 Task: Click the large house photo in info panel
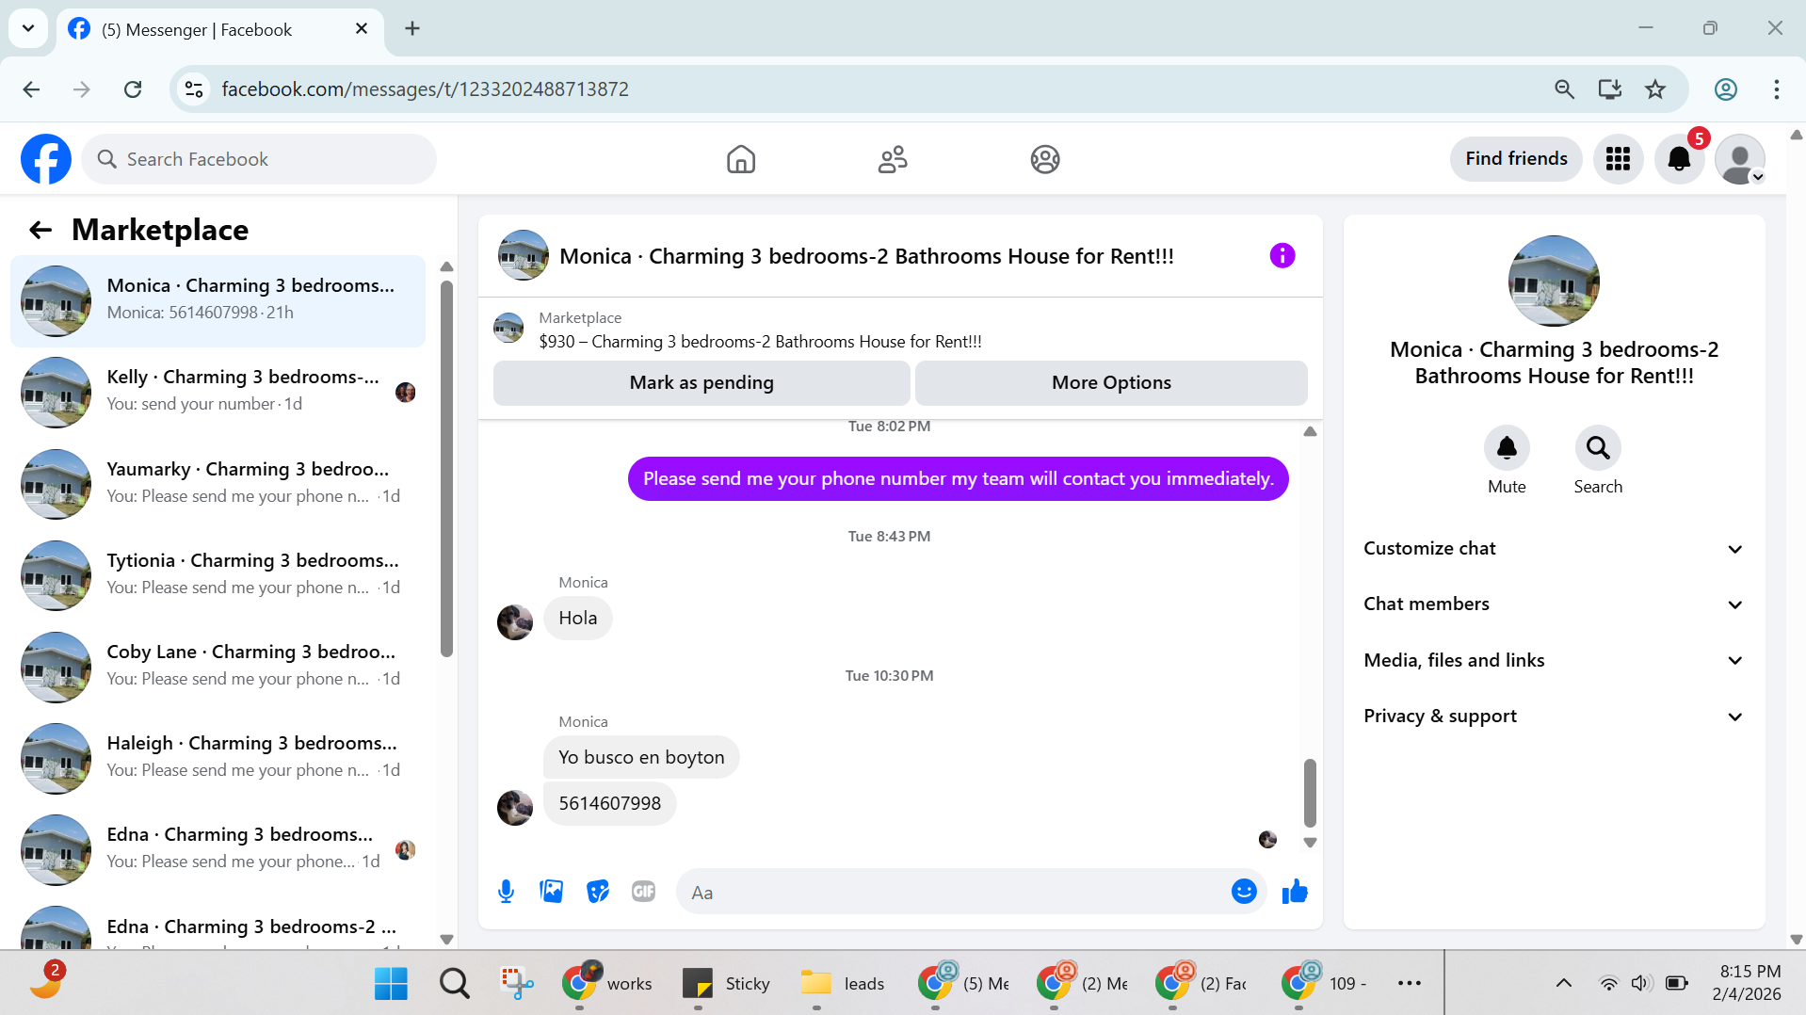[1554, 281]
